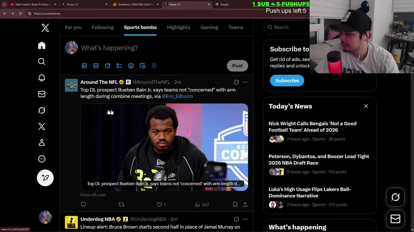Reload page with browser refresh icon
The width and height of the screenshot is (414, 232).
click(20, 14)
